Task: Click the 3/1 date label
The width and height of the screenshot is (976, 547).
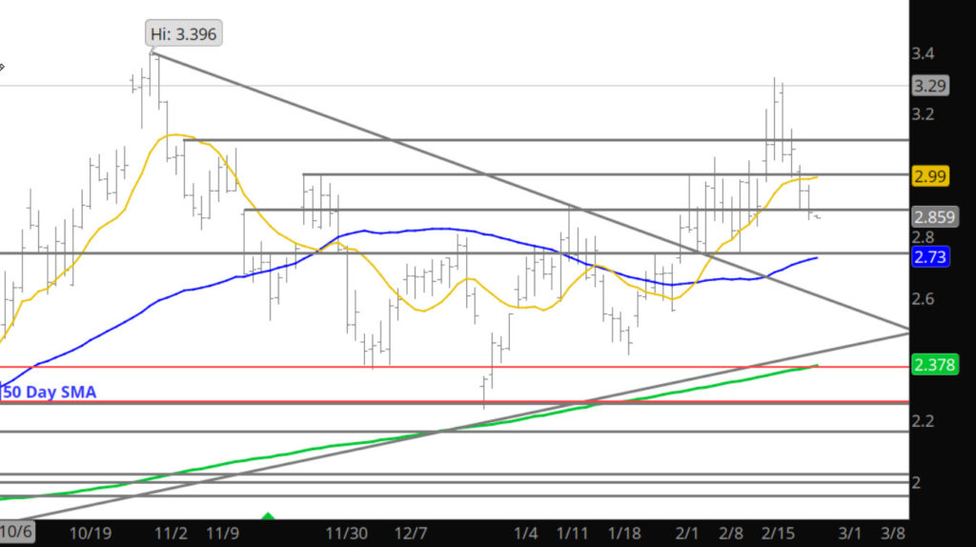Action: click(x=849, y=534)
